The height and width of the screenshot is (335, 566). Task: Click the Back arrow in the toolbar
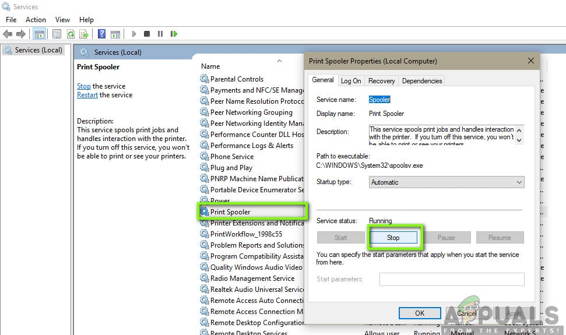[8, 34]
